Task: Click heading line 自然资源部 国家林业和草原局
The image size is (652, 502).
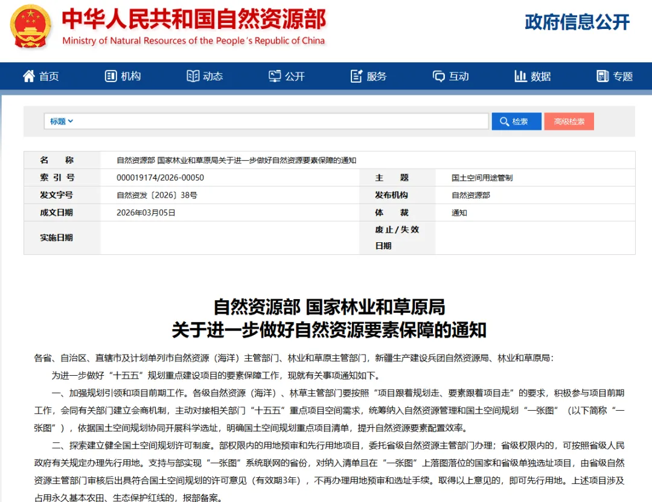Action: click(329, 307)
